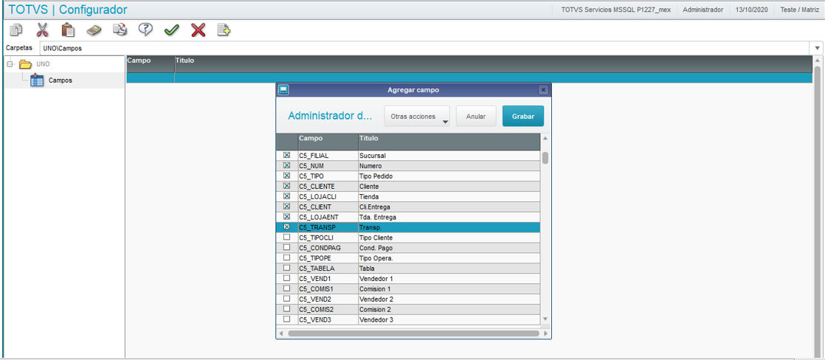The height and width of the screenshot is (360, 825).
Task: Click the add new document icon
Action: coord(224,30)
